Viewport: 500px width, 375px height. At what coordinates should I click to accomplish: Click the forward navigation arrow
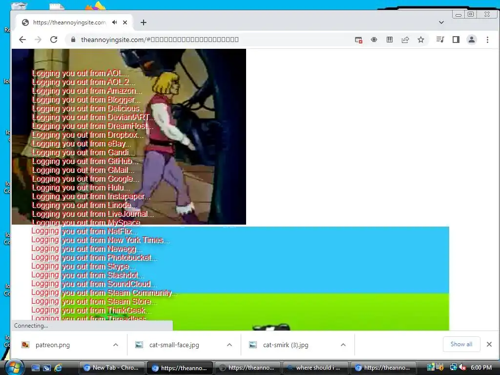pyautogui.click(x=38, y=40)
